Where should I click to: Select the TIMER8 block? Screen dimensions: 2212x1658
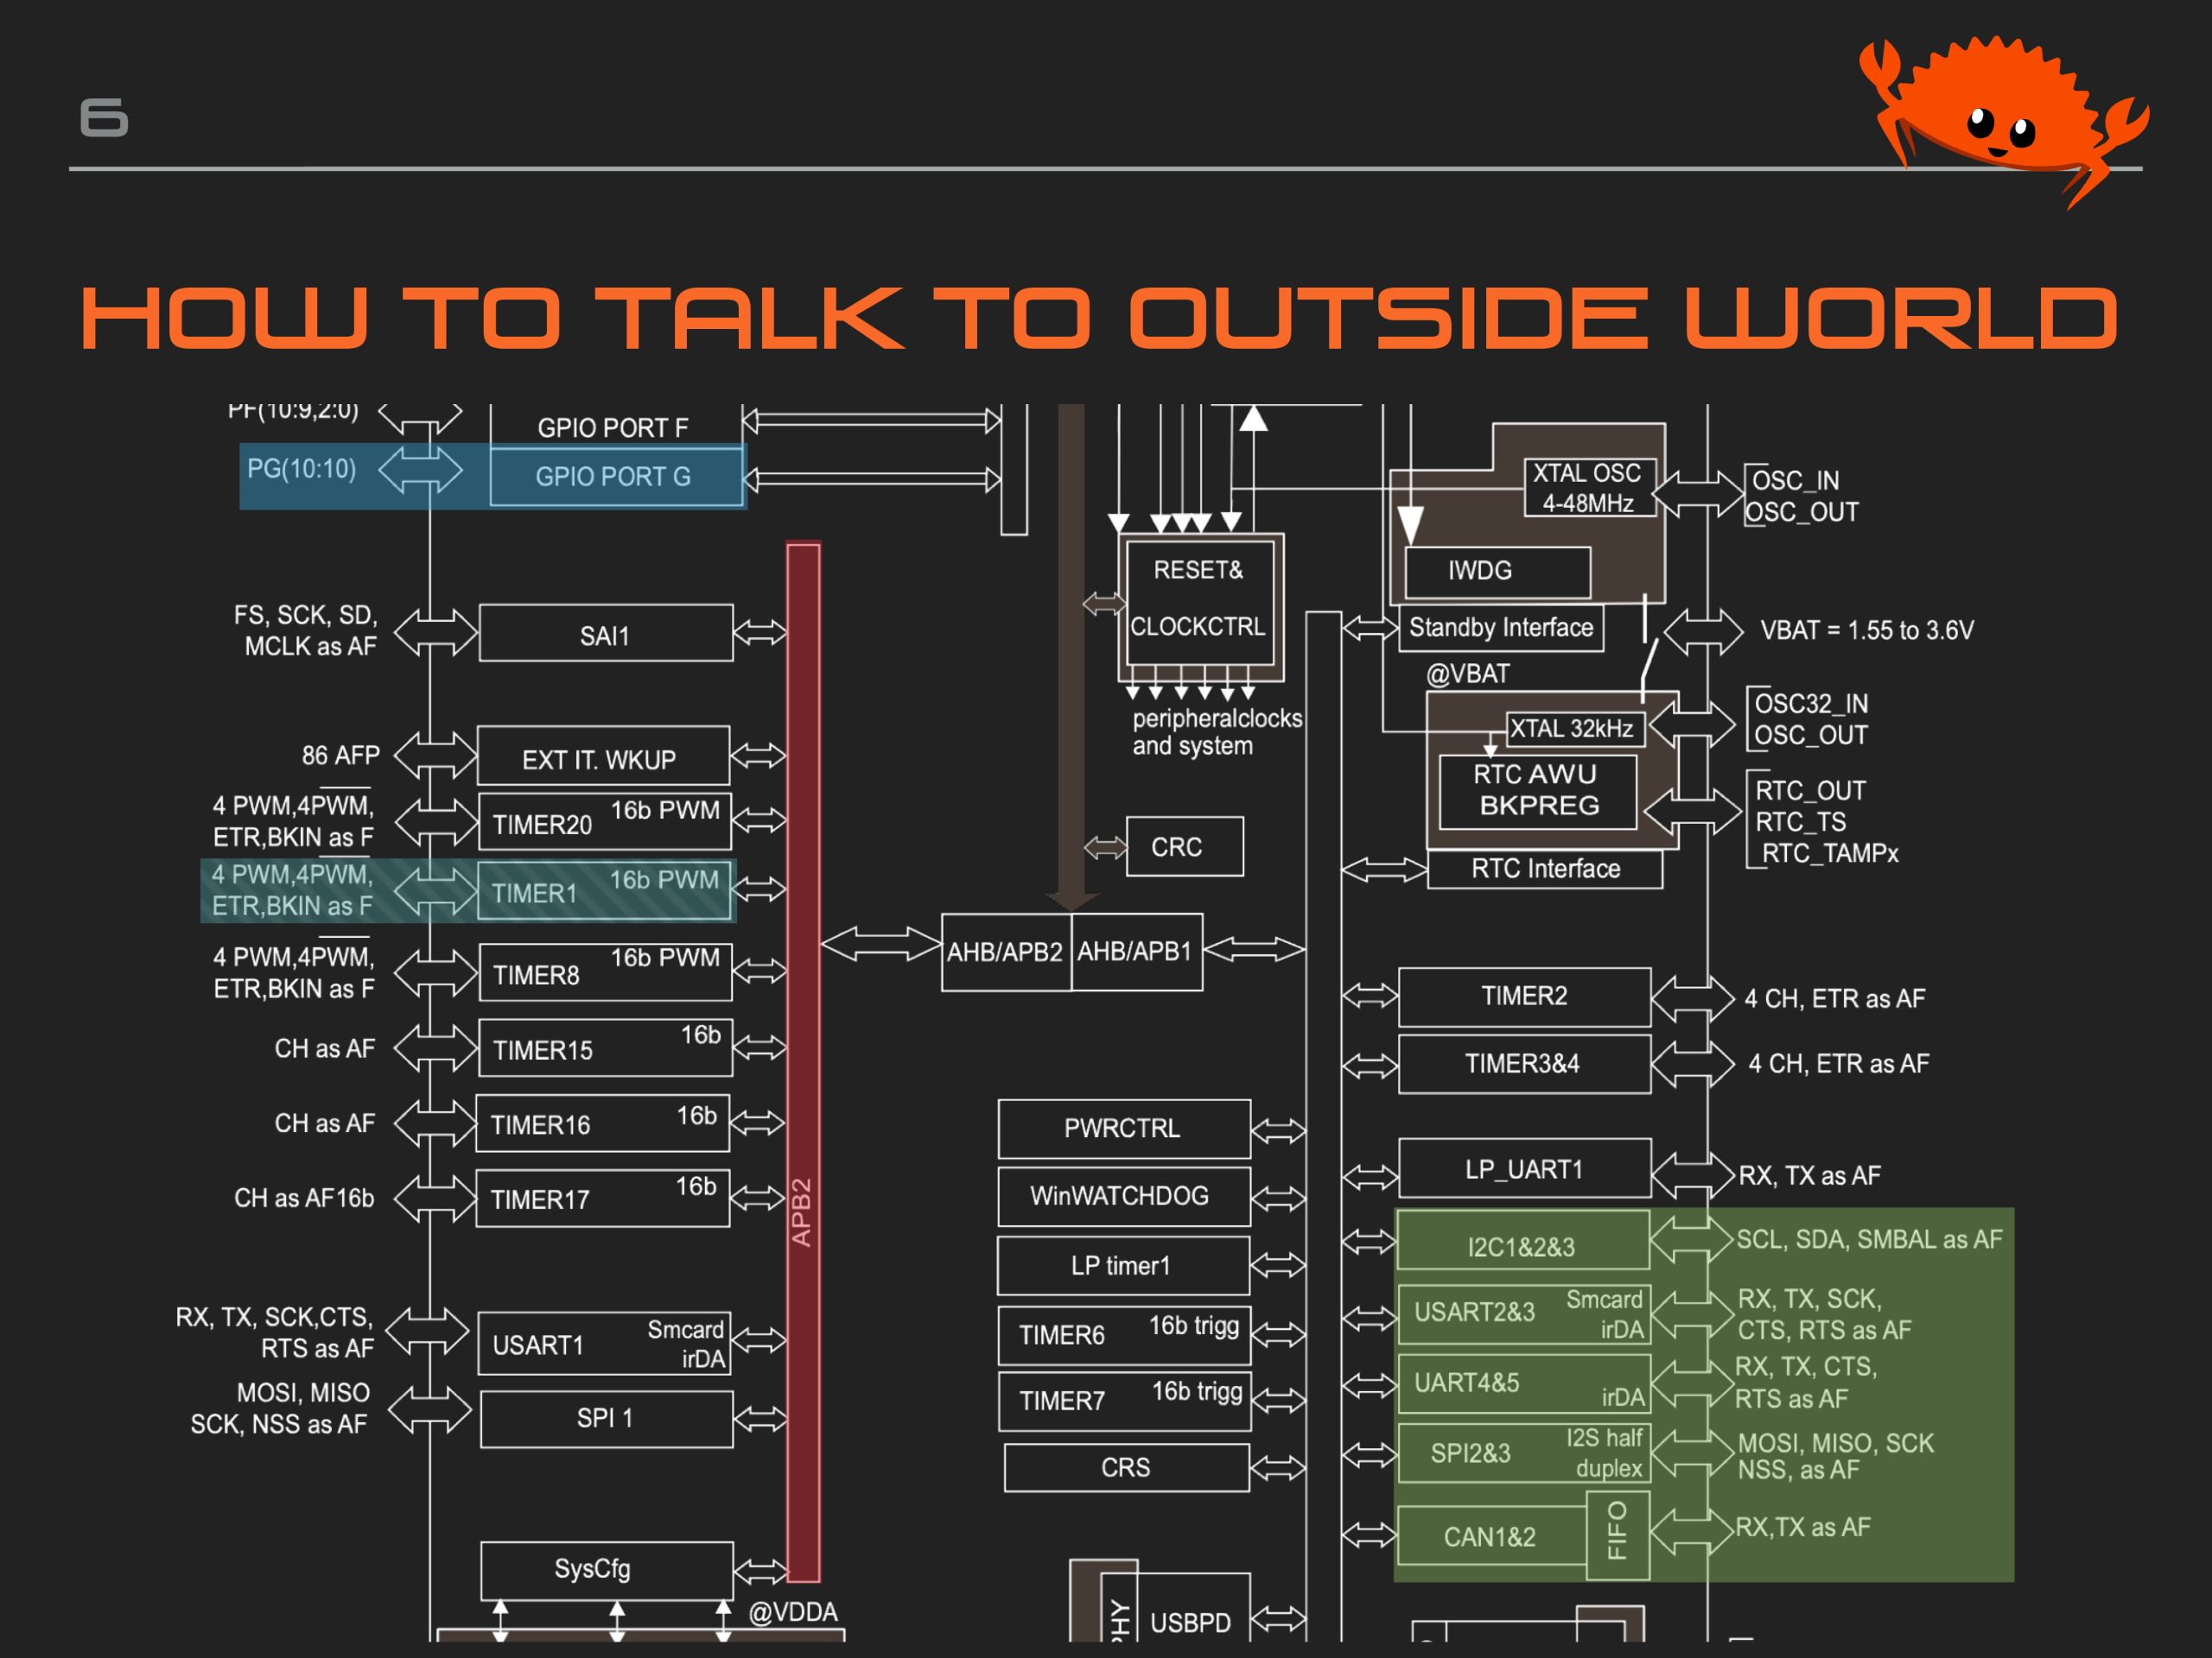coord(605,972)
